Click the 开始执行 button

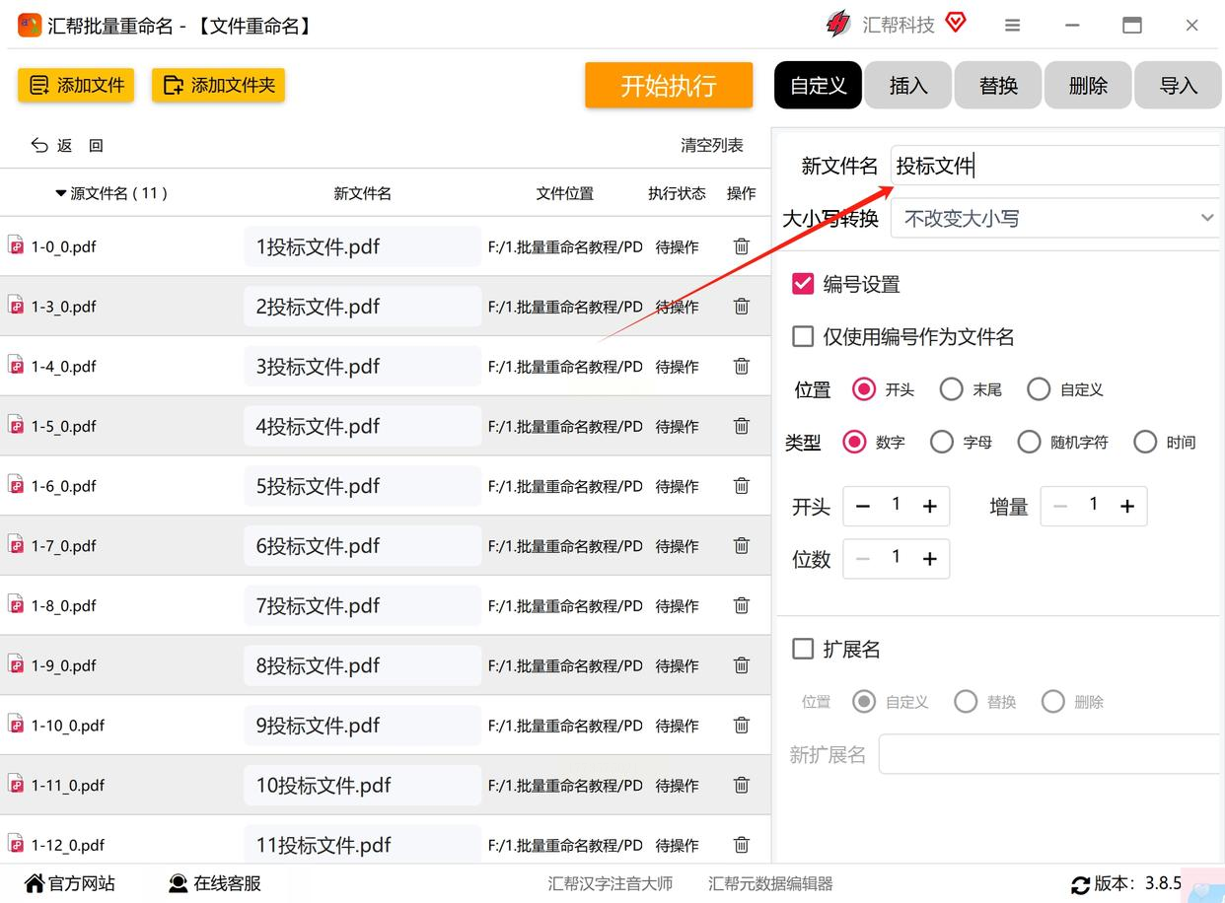pos(669,85)
